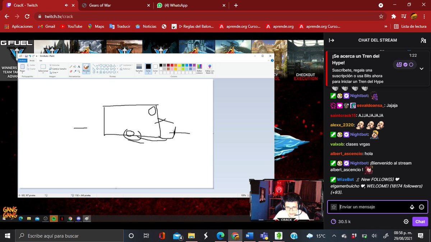Open the chat community users list

coord(423,40)
